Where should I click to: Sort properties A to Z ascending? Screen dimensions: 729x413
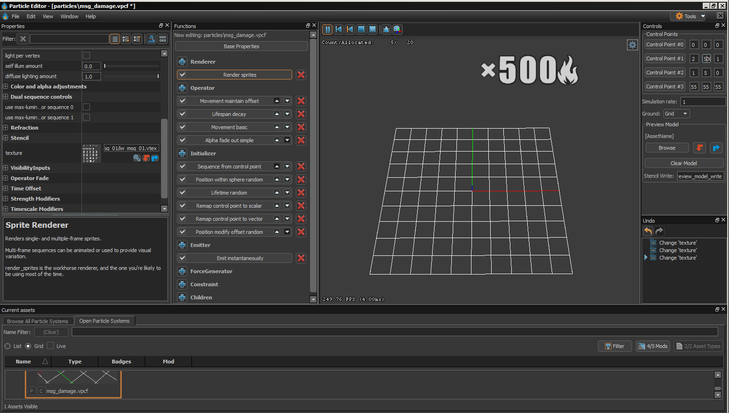[x=126, y=39]
